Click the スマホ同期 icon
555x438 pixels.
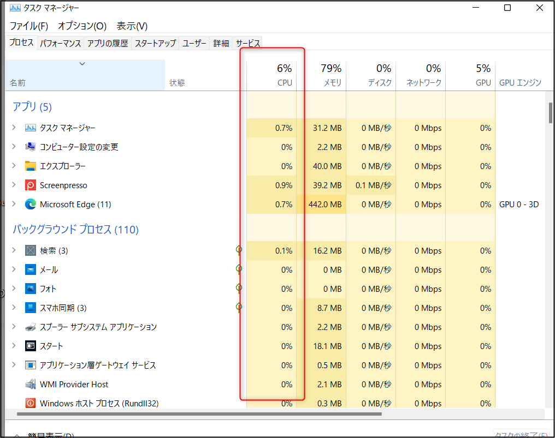(31, 308)
